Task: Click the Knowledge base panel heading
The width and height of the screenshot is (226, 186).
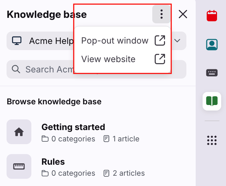Action: pos(47,14)
